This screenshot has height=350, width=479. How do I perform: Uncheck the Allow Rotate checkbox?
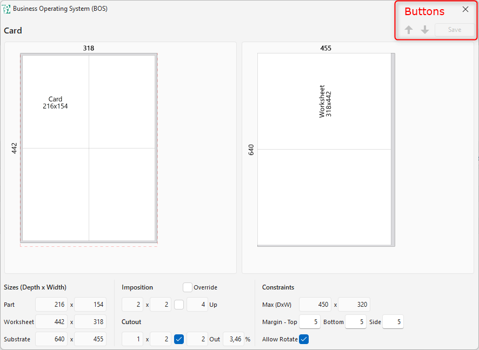pos(304,339)
